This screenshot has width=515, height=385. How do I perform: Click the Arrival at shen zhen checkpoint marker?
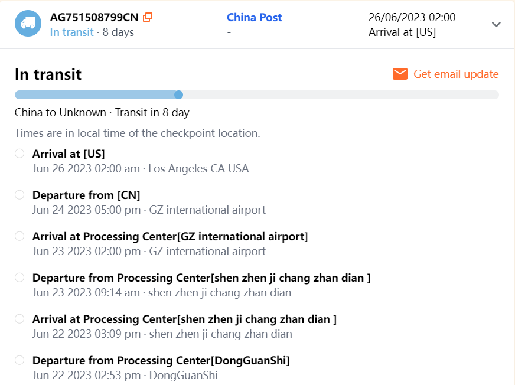19,319
